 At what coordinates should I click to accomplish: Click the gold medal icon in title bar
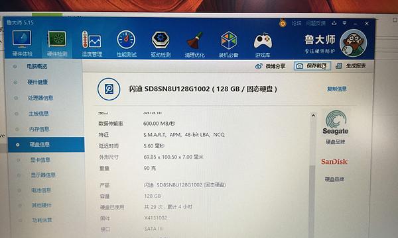(x=283, y=23)
